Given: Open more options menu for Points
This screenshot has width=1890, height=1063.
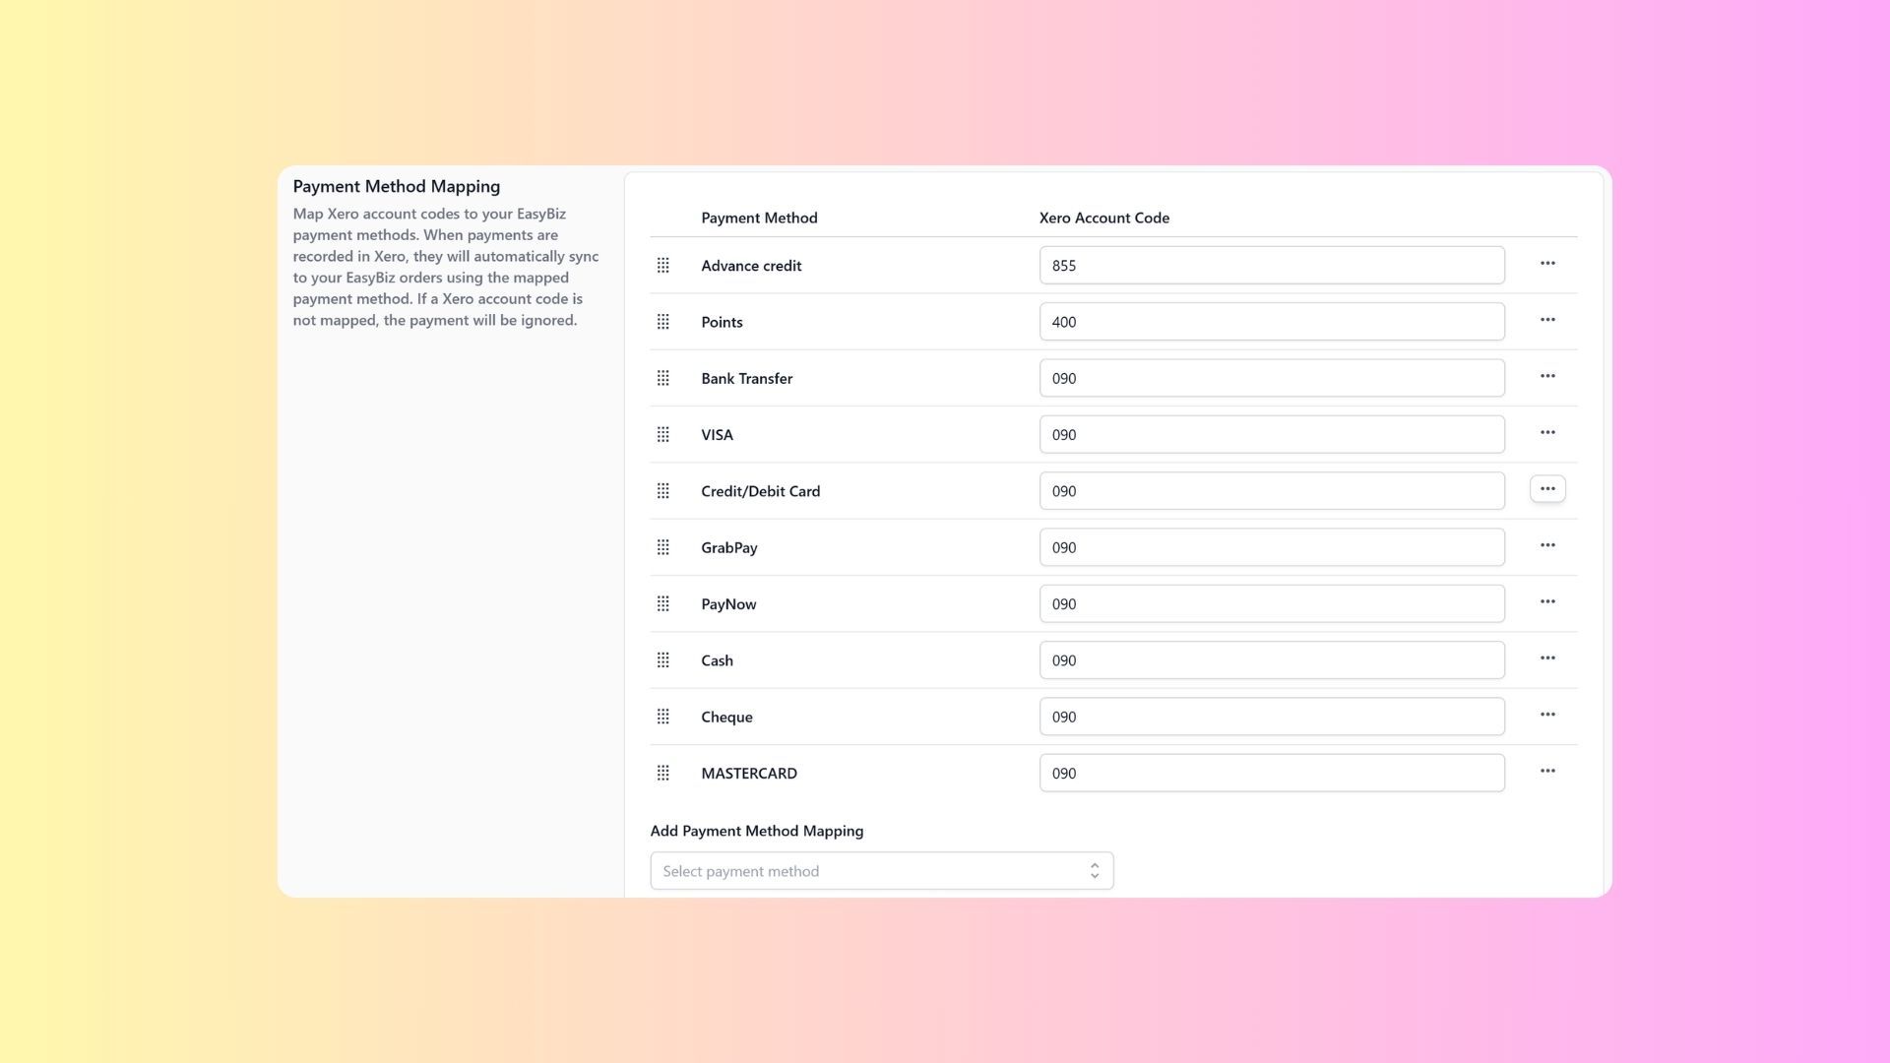Looking at the screenshot, I should coord(1547,320).
